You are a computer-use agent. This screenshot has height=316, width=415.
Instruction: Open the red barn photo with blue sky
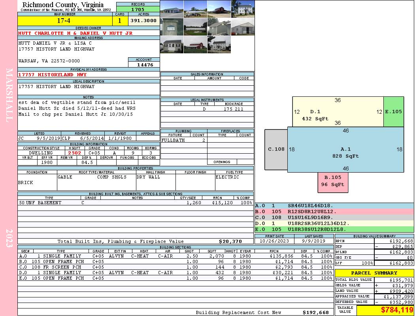point(219,9)
